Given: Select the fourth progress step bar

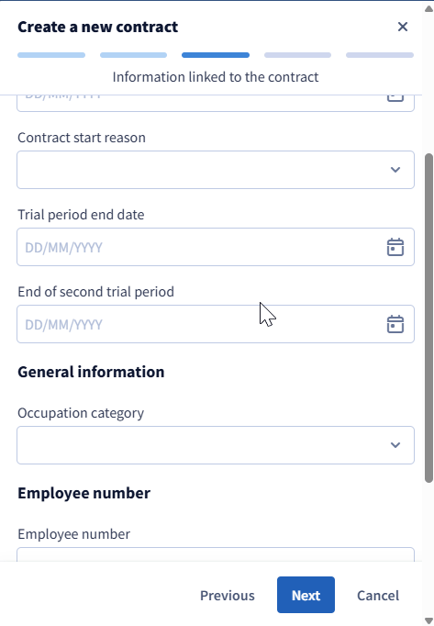Looking at the screenshot, I should (x=297, y=55).
